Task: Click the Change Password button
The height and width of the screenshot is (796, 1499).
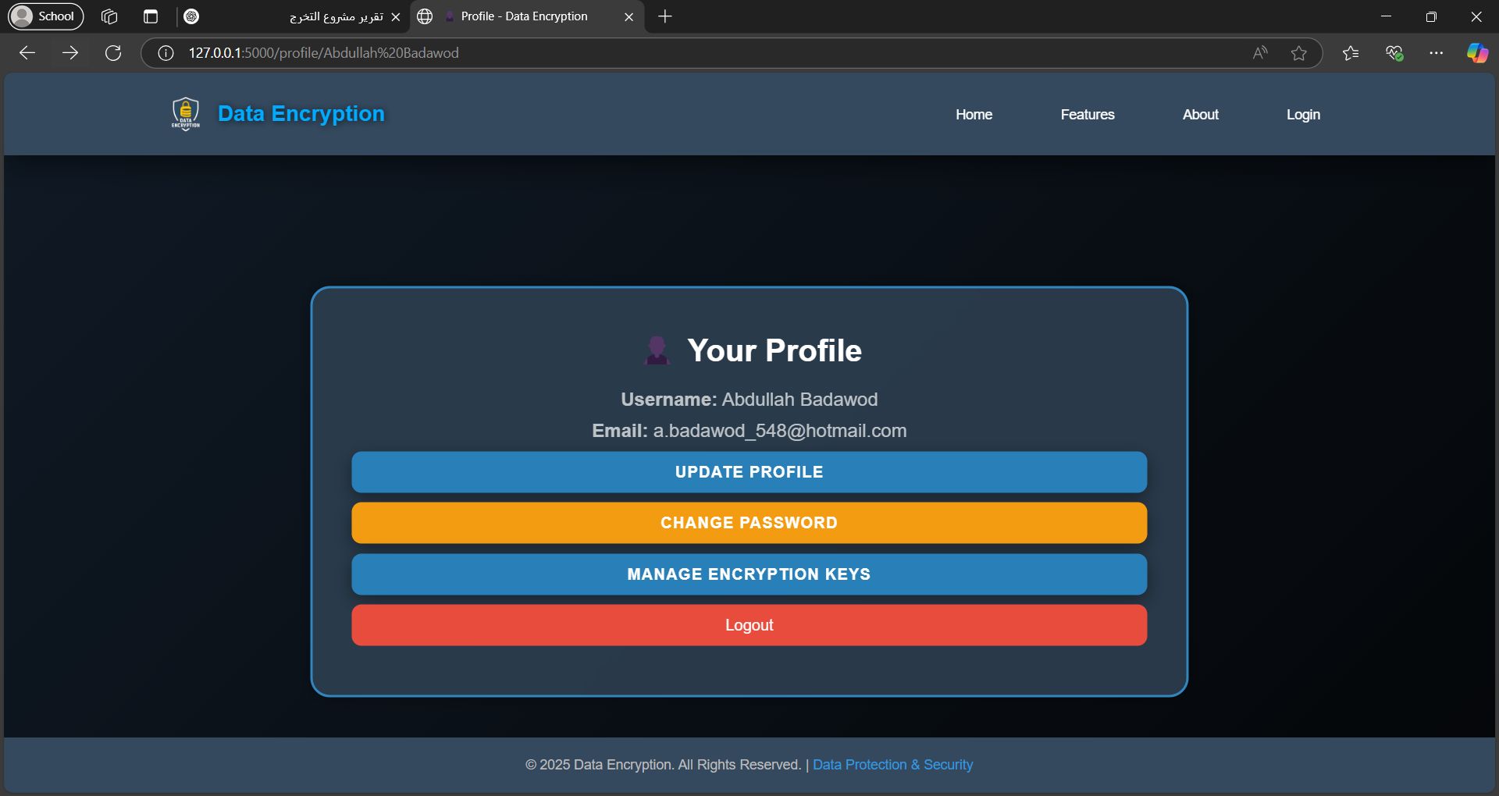Action: pyautogui.click(x=749, y=523)
